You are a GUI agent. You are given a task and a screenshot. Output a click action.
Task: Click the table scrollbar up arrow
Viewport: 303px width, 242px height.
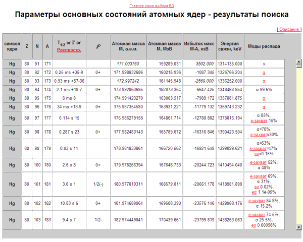pos(299,62)
